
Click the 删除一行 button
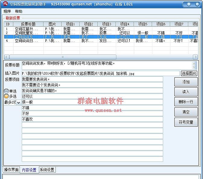coord(186,102)
